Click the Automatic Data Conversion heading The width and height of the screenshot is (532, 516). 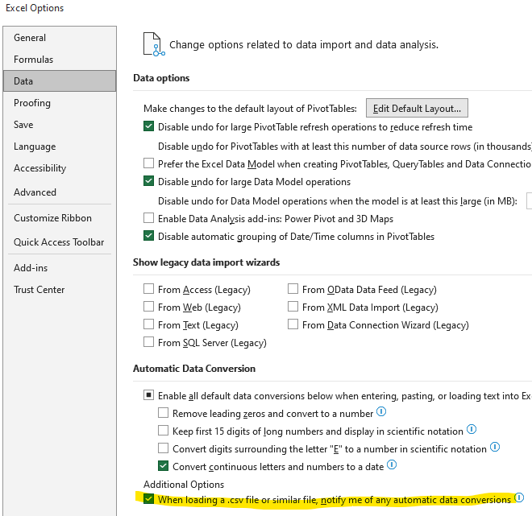pos(194,368)
